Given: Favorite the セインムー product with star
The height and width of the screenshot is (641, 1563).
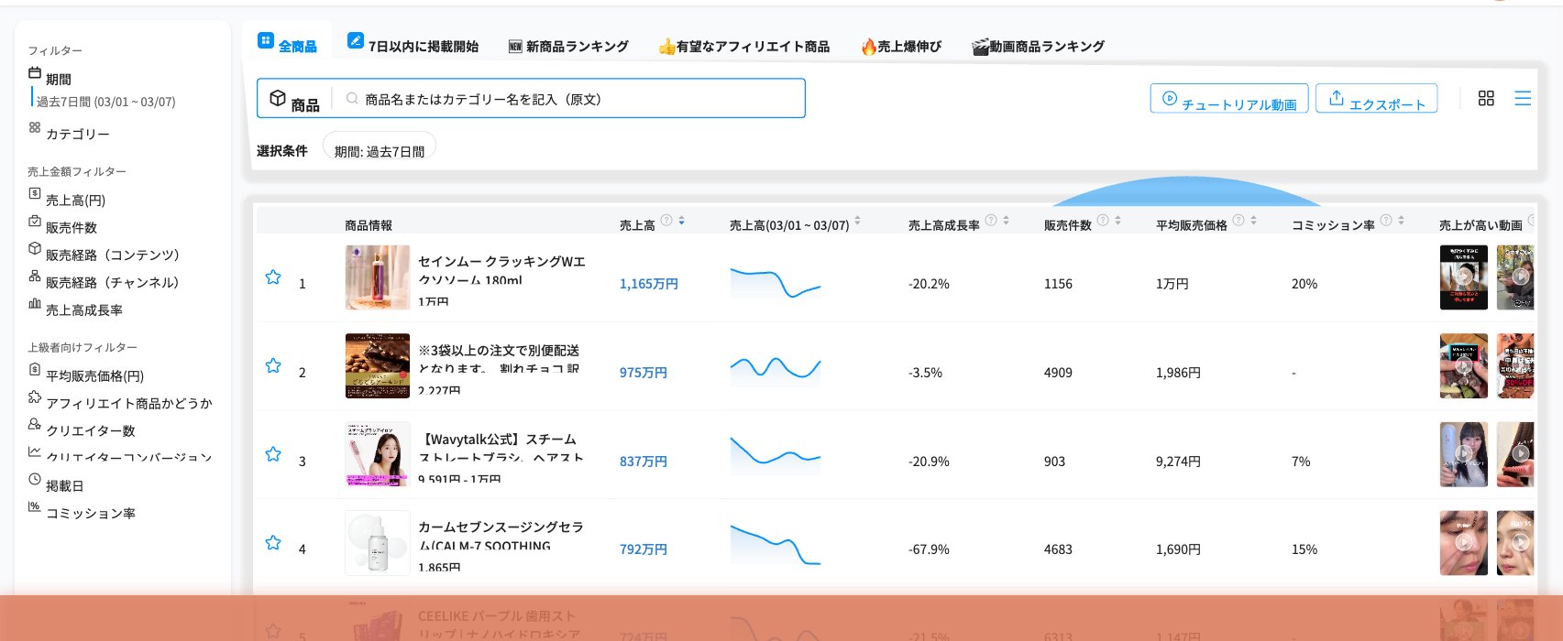Looking at the screenshot, I should coord(273,277).
